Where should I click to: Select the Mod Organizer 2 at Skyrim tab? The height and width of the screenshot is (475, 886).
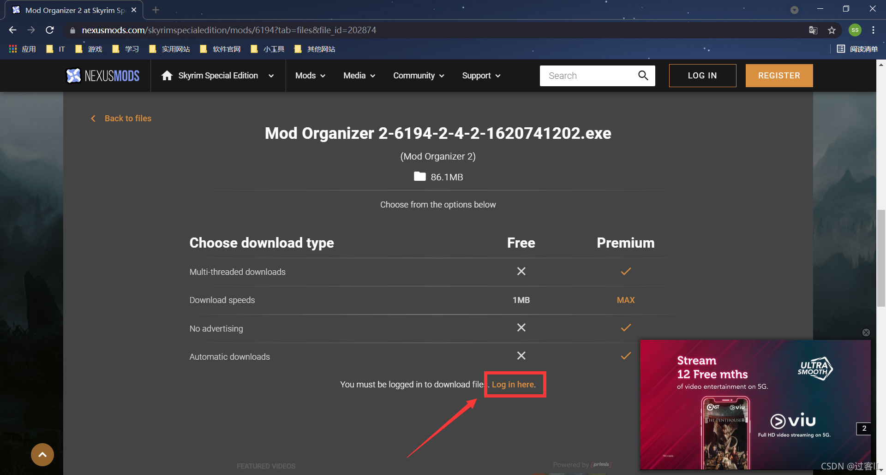[74, 10]
